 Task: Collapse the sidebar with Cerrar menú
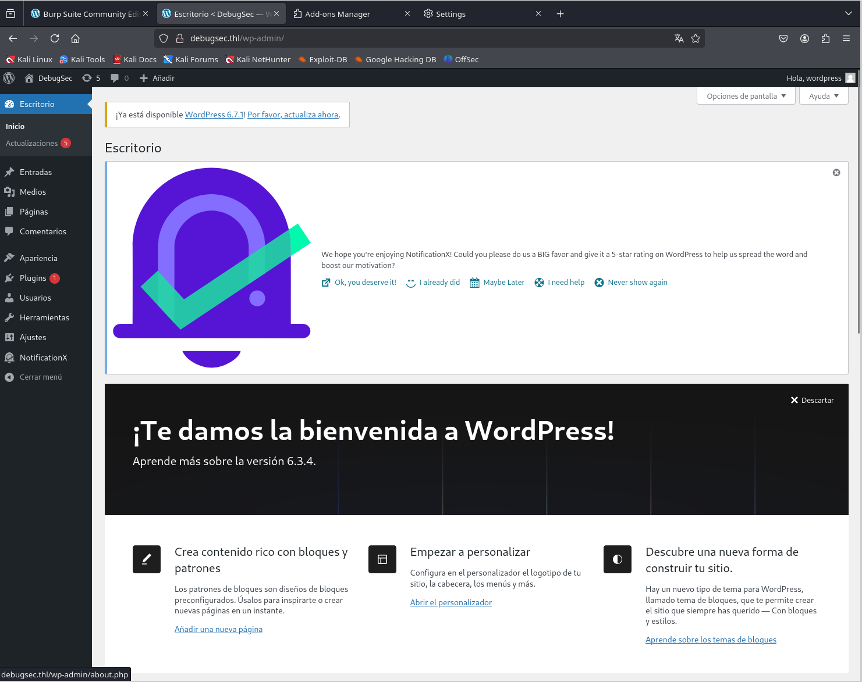click(40, 377)
